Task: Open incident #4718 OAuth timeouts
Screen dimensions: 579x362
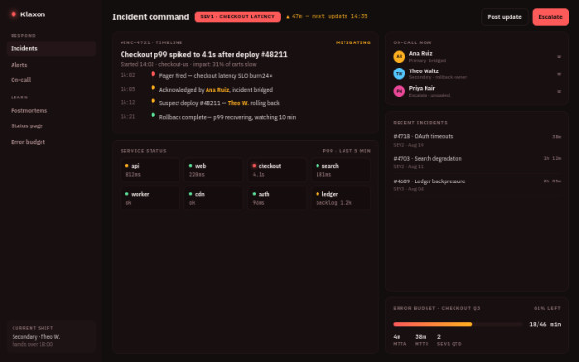Action: coord(477,140)
